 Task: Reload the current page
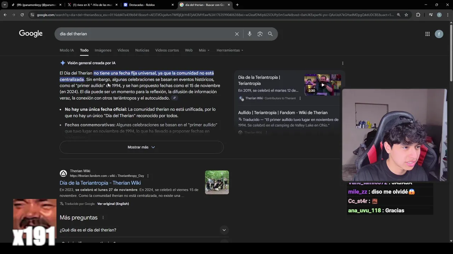22,15
